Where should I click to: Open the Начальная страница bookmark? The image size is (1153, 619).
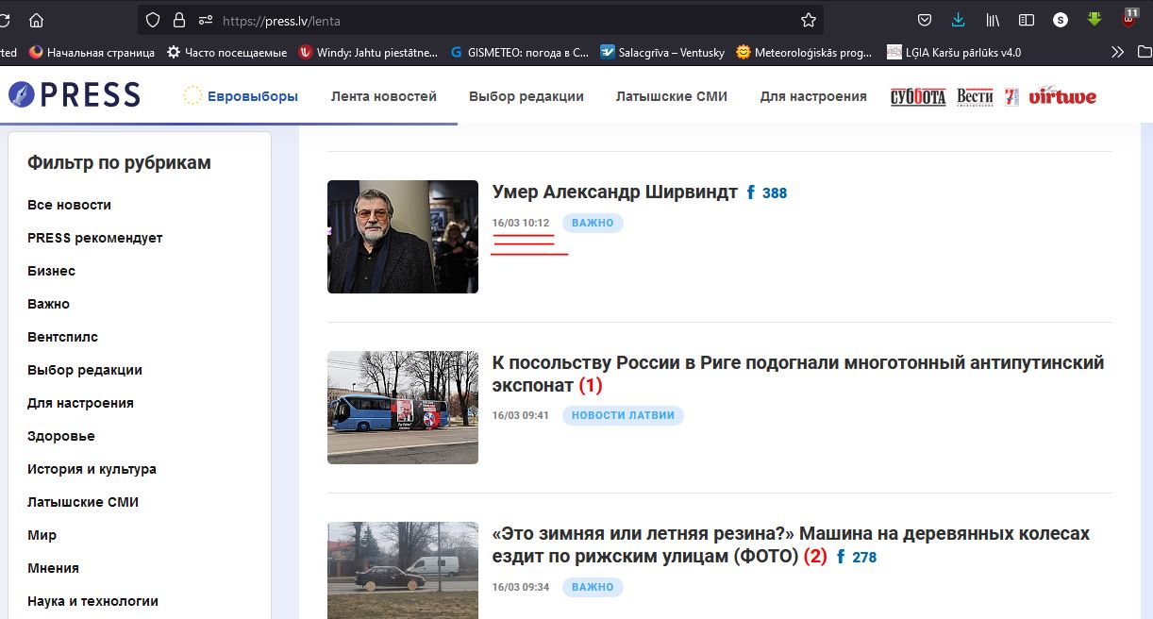point(92,53)
